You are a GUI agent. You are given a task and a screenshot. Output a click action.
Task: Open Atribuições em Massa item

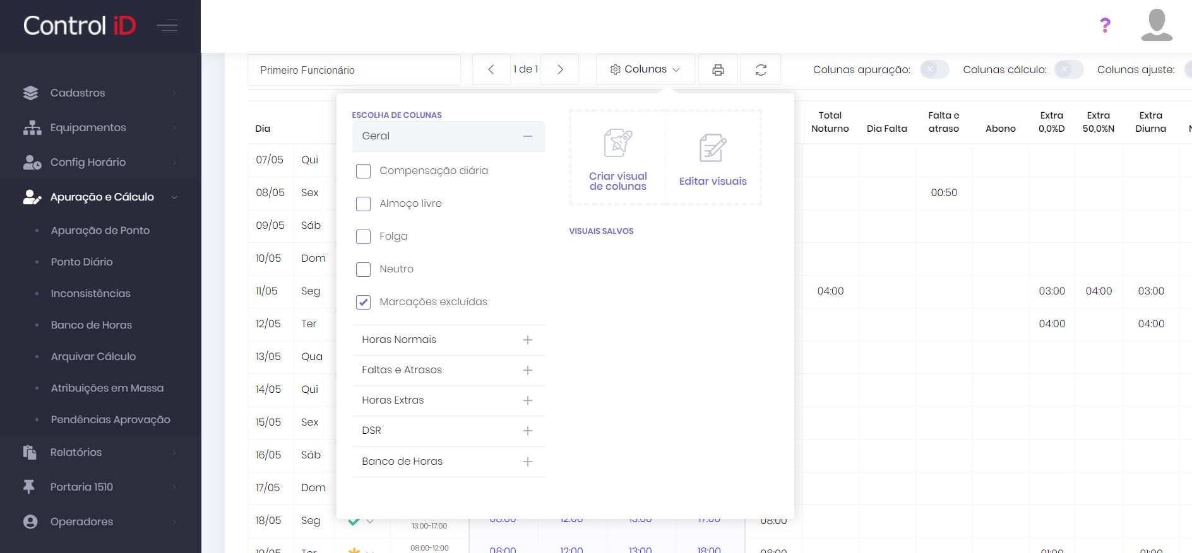(x=107, y=388)
